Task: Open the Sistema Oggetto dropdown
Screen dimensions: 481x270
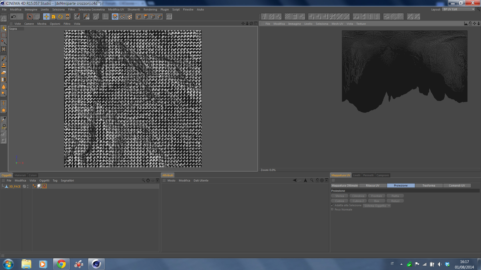Action: point(377,206)
